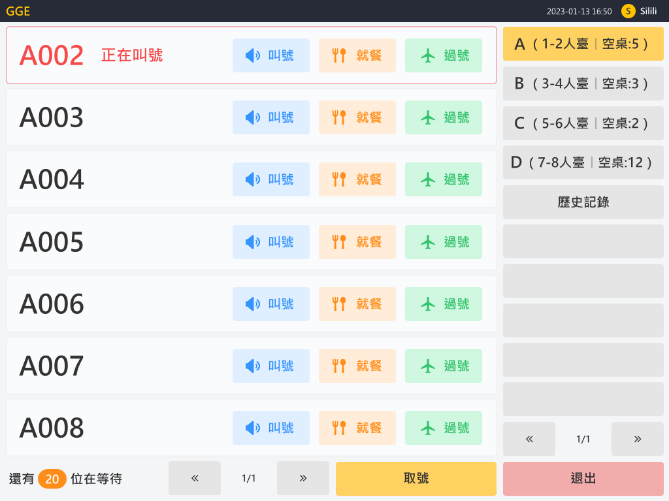Call number A006 with the speaker icon
This screenshot has height=501, width=669.
250,303
